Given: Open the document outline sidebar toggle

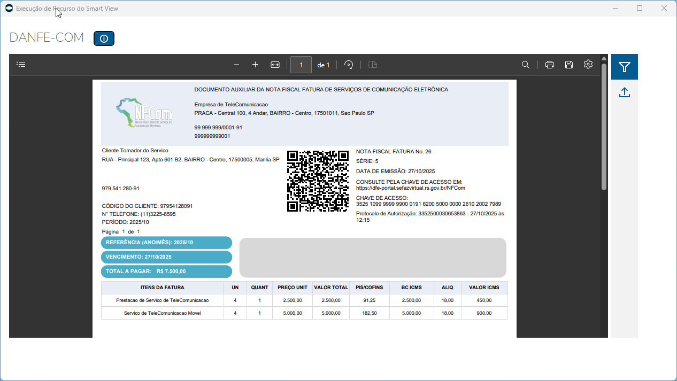Looking at the screenshot, I should (x=21, y=65).
